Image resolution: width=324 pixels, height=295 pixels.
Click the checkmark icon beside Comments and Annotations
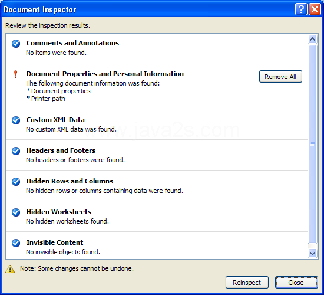tap(16, 44)
